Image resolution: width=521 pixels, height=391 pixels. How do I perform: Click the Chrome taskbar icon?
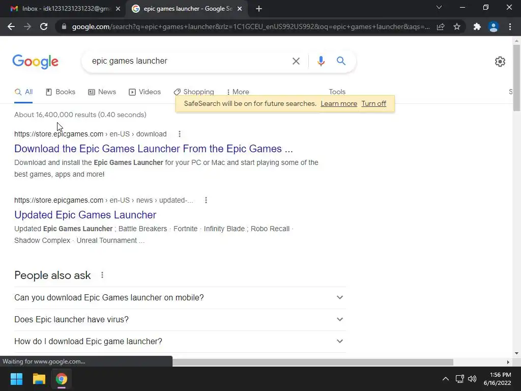pyautogui.click(x=62, y=379)
